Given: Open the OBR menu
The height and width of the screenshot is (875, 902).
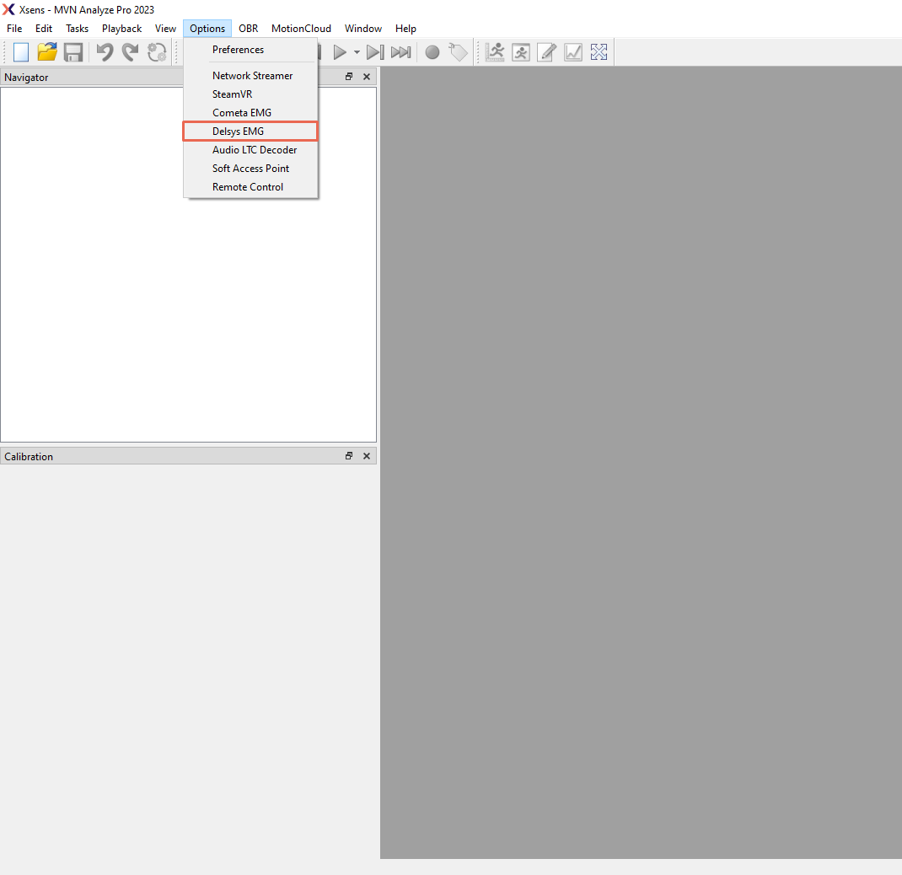Looking at the screenshot, I should pyautogui.click(x=249, y=28).
